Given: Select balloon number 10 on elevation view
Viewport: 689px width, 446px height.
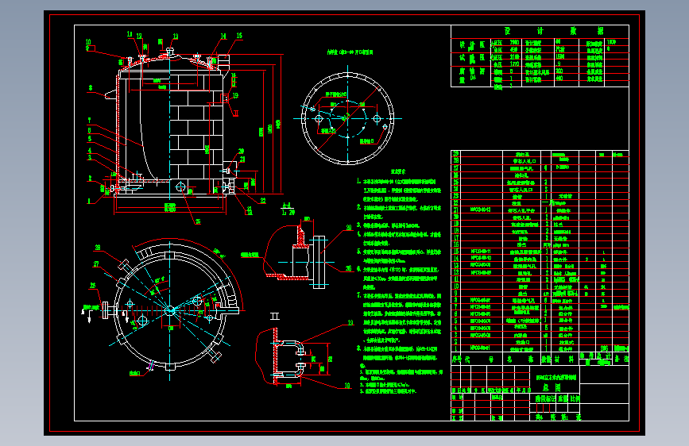Looking at the screenshot, I should point(88,42).
